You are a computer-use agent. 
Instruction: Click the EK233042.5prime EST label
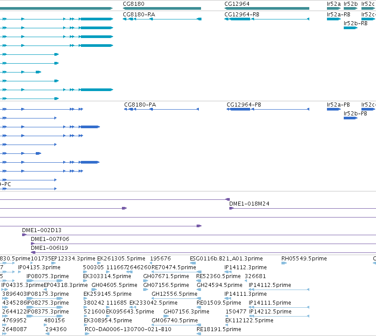(x=153, y=303)
